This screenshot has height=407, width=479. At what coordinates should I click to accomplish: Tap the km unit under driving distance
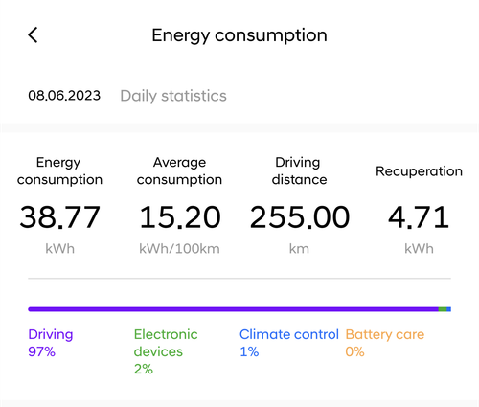click(299, 249)
